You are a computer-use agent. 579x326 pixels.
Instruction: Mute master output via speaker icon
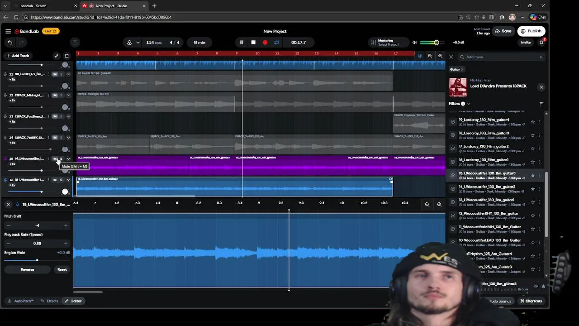tap(414, 43)
